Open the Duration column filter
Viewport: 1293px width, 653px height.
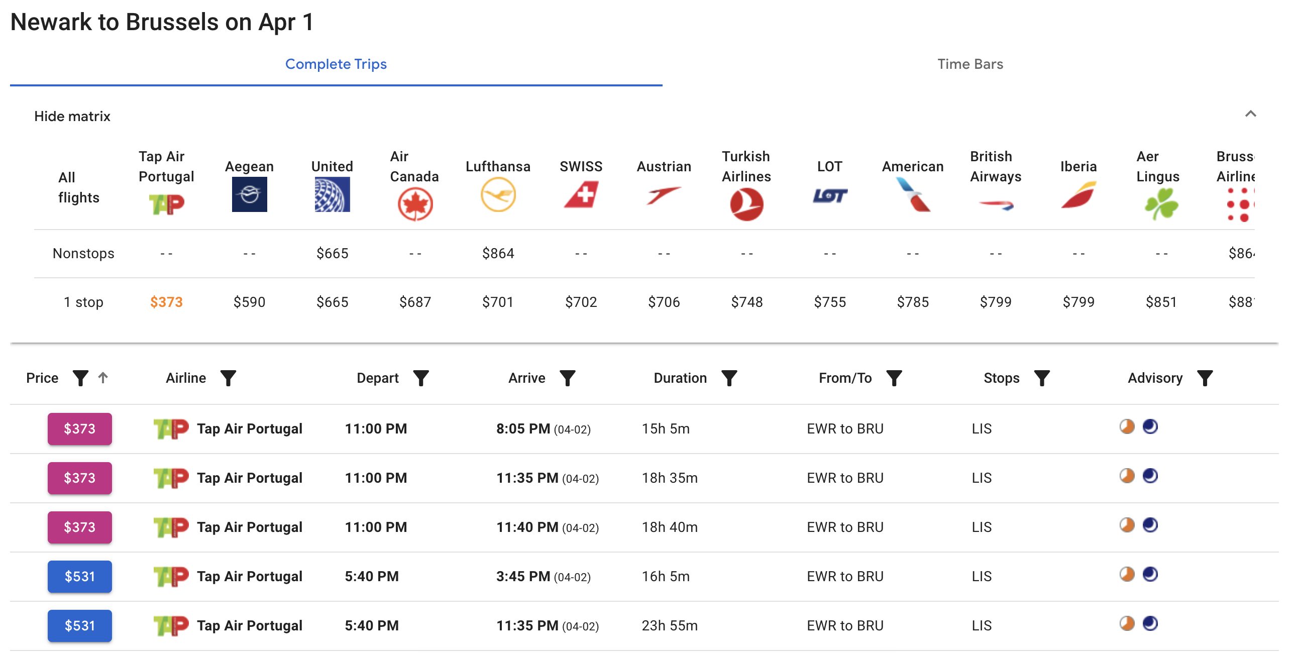tap(729, 378)
